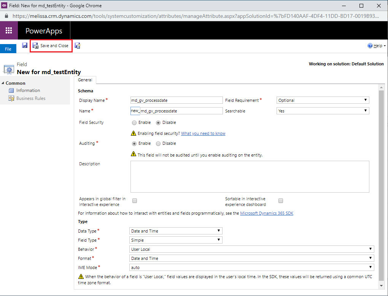Select Enable for Auditing
This screenshot has width=388, height=296.
[134, 144]
